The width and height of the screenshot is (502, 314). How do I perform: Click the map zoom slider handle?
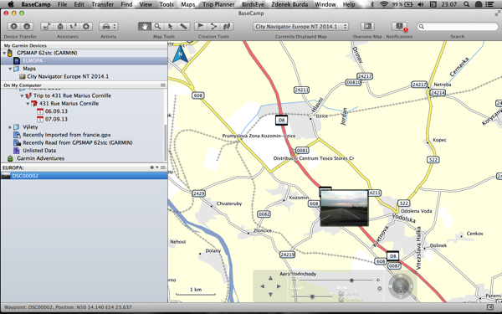(x=351, y=281)
